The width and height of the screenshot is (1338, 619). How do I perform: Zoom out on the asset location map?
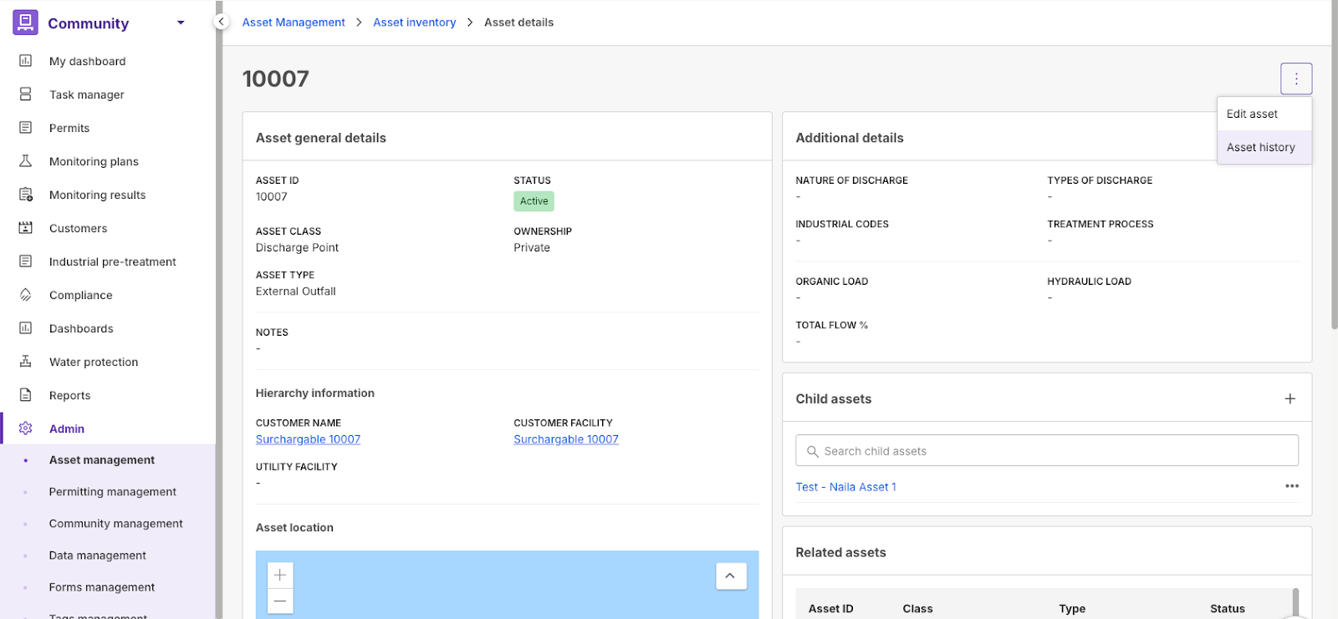(280, 601)
